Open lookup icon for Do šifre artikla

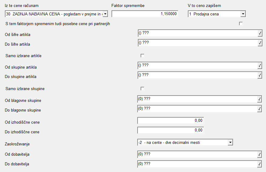pyautogui.click(x=260, y=43)
